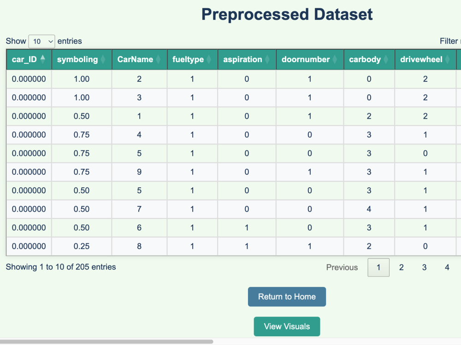Open the Show entries count dropdown

point(41,41)
